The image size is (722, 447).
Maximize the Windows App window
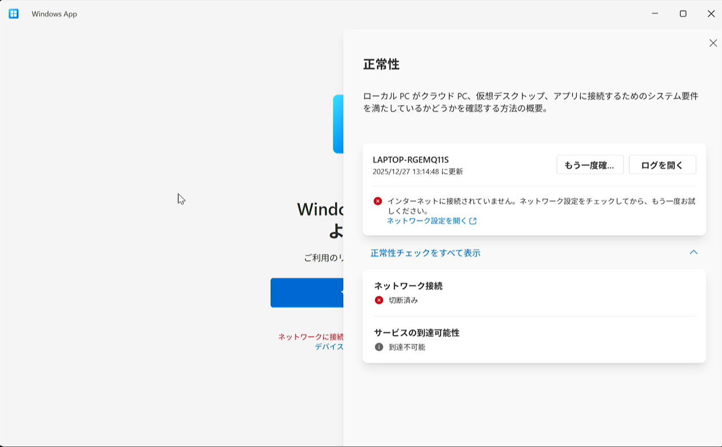coord(683,14)
